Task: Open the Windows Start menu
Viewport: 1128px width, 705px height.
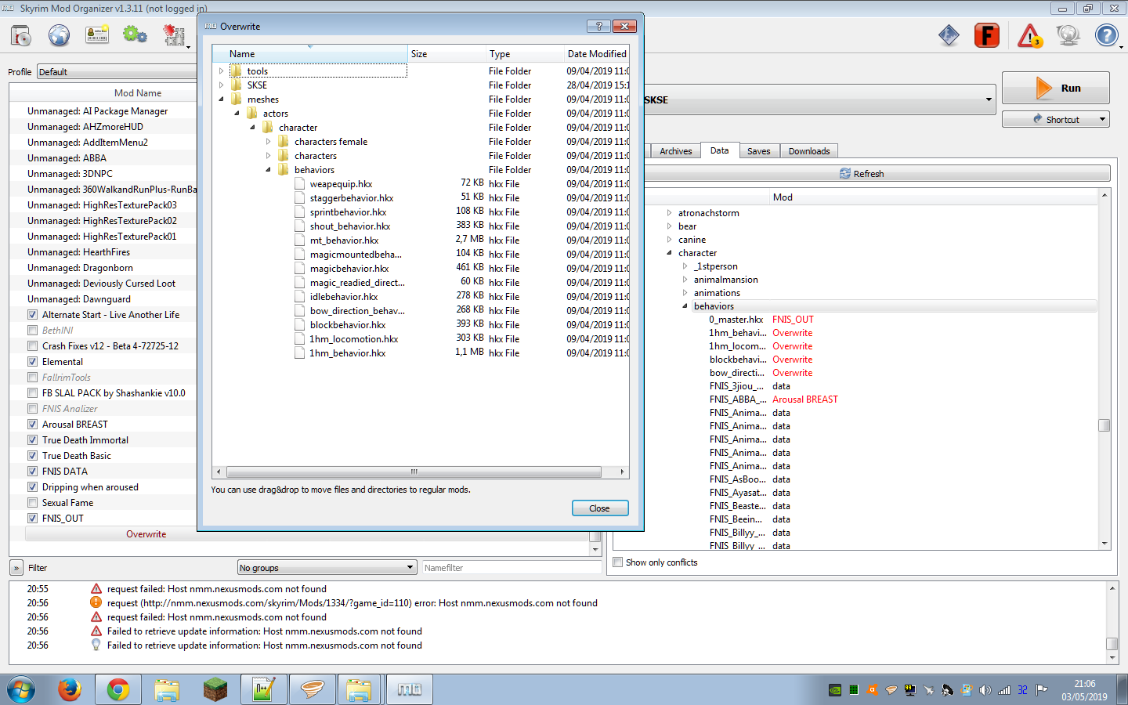Action: point(21,690)
